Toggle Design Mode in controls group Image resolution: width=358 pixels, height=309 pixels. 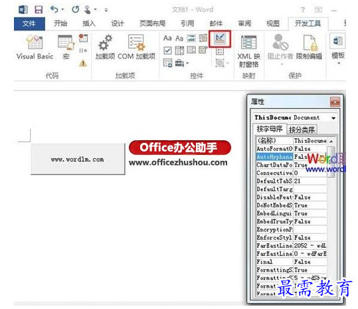click(220, 39)
